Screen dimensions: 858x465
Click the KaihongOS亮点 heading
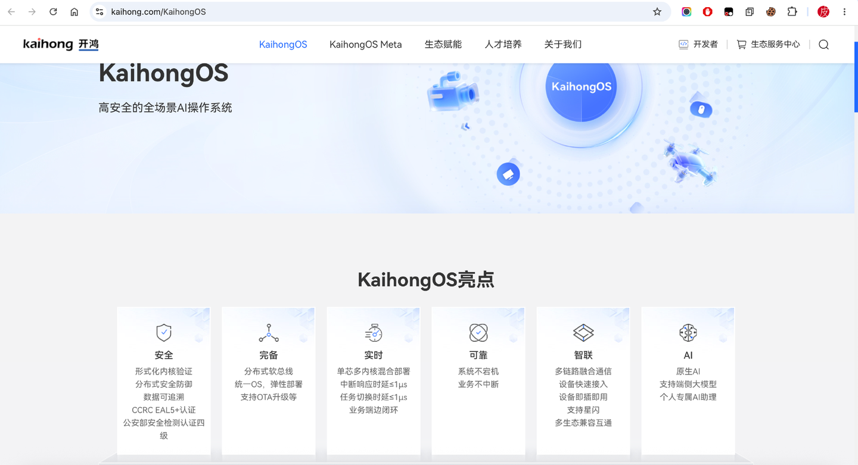(x=426, y=280)
